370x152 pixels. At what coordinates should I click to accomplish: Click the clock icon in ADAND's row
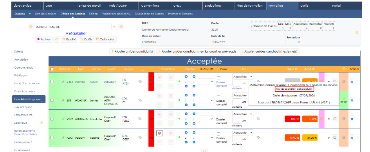(344, 81)
